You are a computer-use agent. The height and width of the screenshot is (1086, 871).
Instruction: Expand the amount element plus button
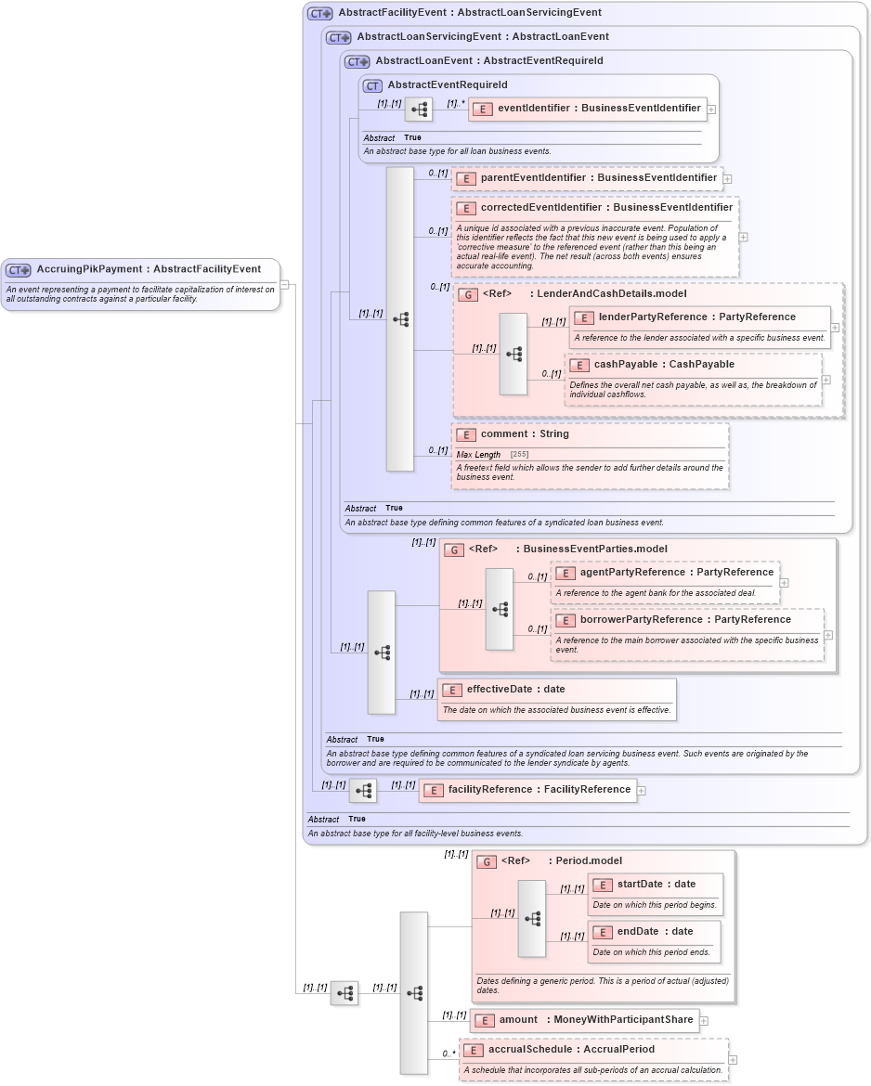coord(704,1020)
